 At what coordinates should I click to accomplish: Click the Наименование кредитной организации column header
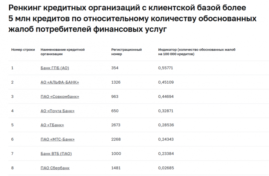click(62, 52)
